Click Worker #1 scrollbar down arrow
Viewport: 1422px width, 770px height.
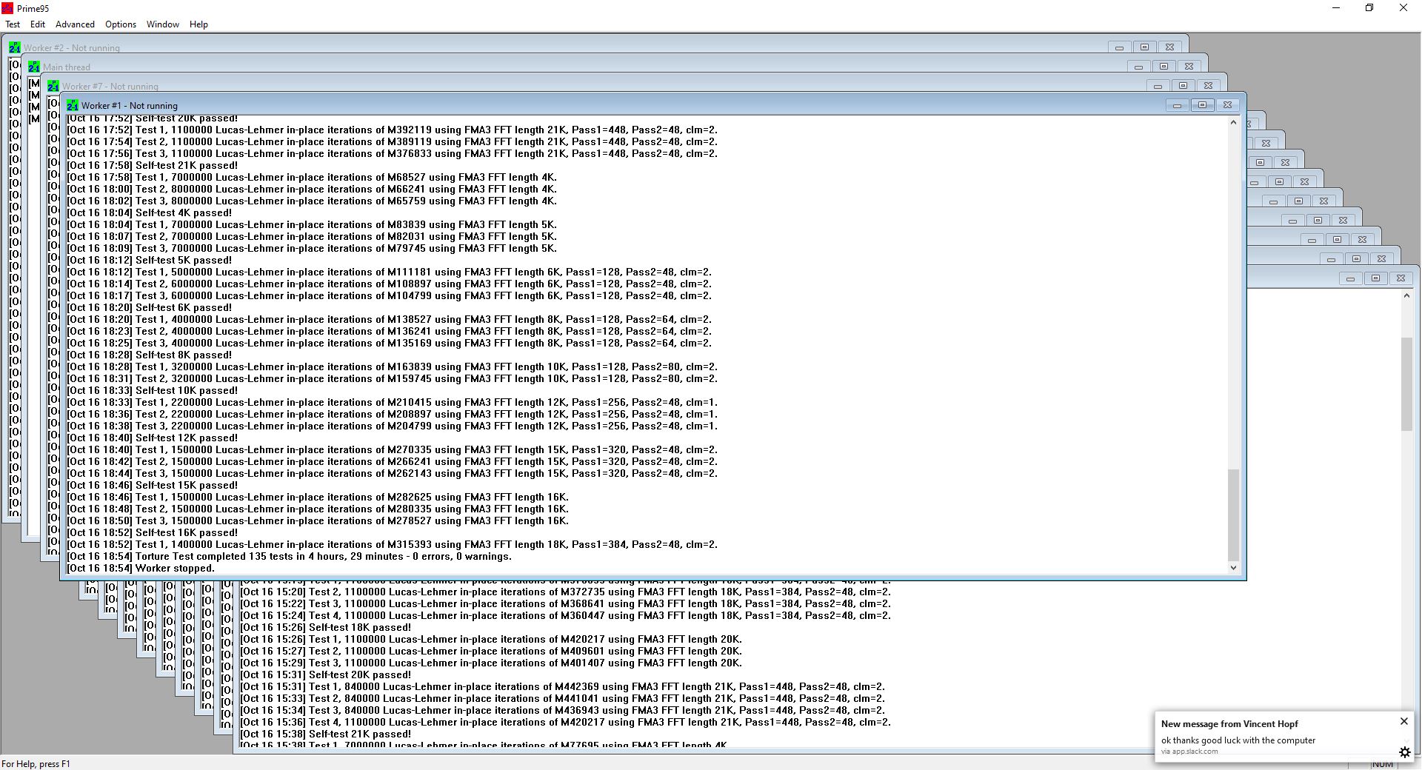pyautogui.click(x=1233, y=568)
